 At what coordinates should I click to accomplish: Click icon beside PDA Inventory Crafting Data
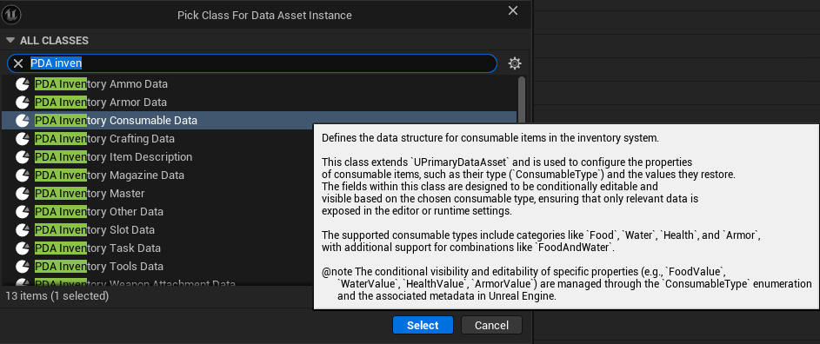tap(23, 138)
